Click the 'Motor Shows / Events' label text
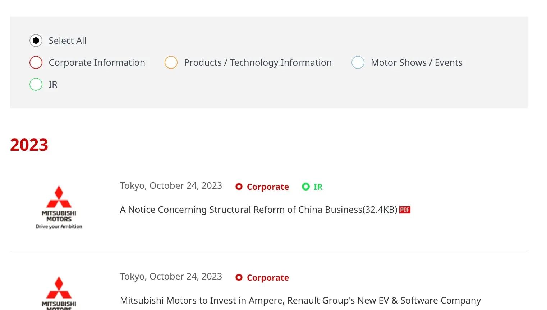This screenshot has width=547, height=310. [417, 62]
